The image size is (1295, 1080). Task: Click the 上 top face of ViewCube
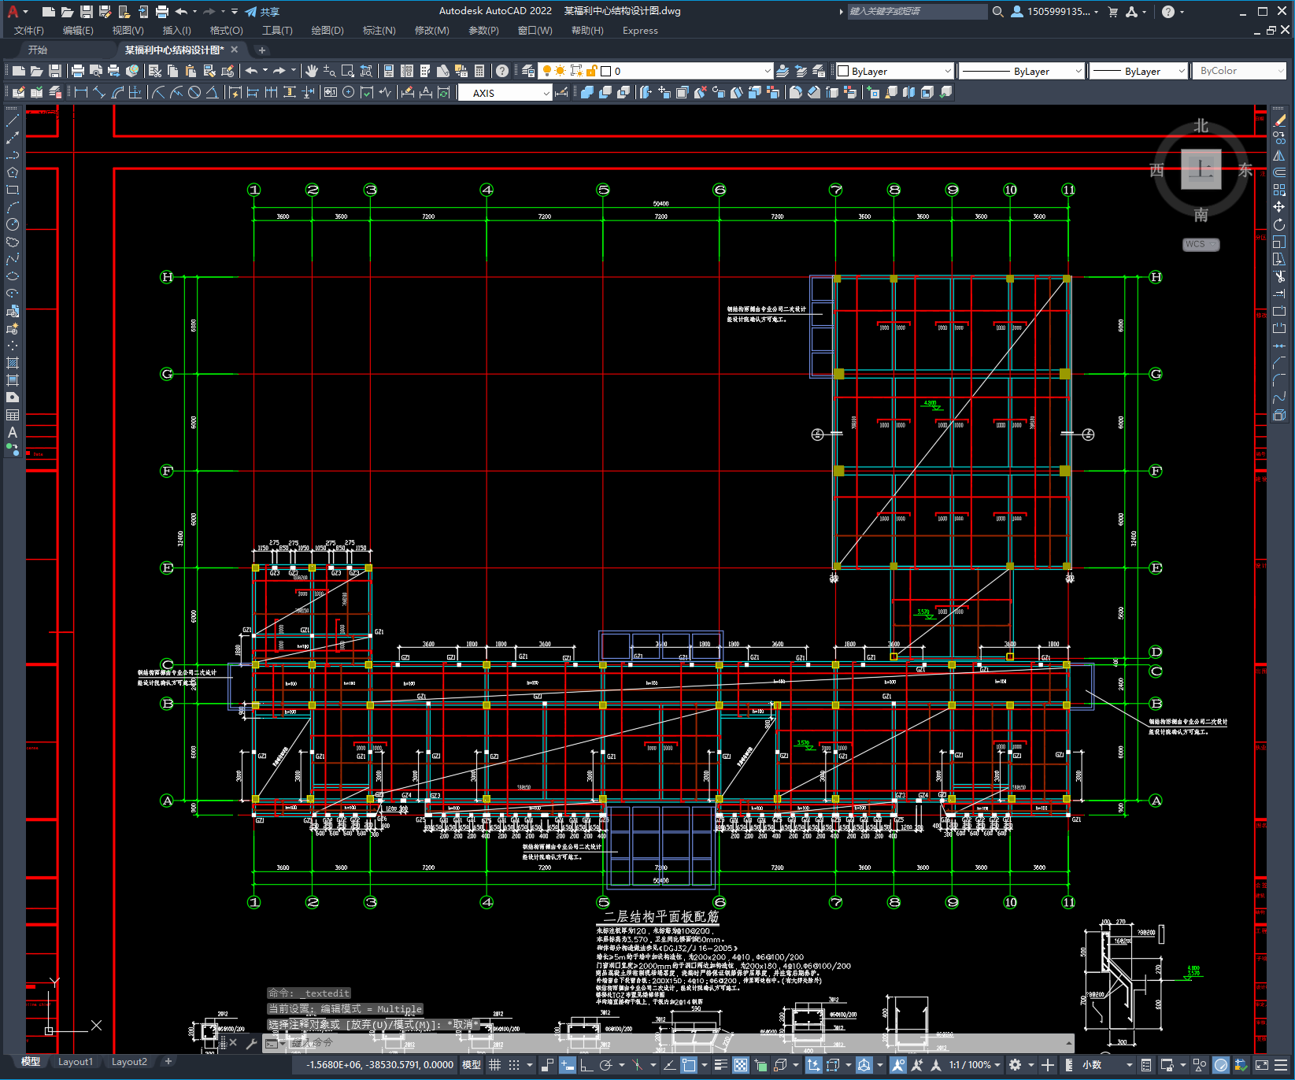[1201, 169]
